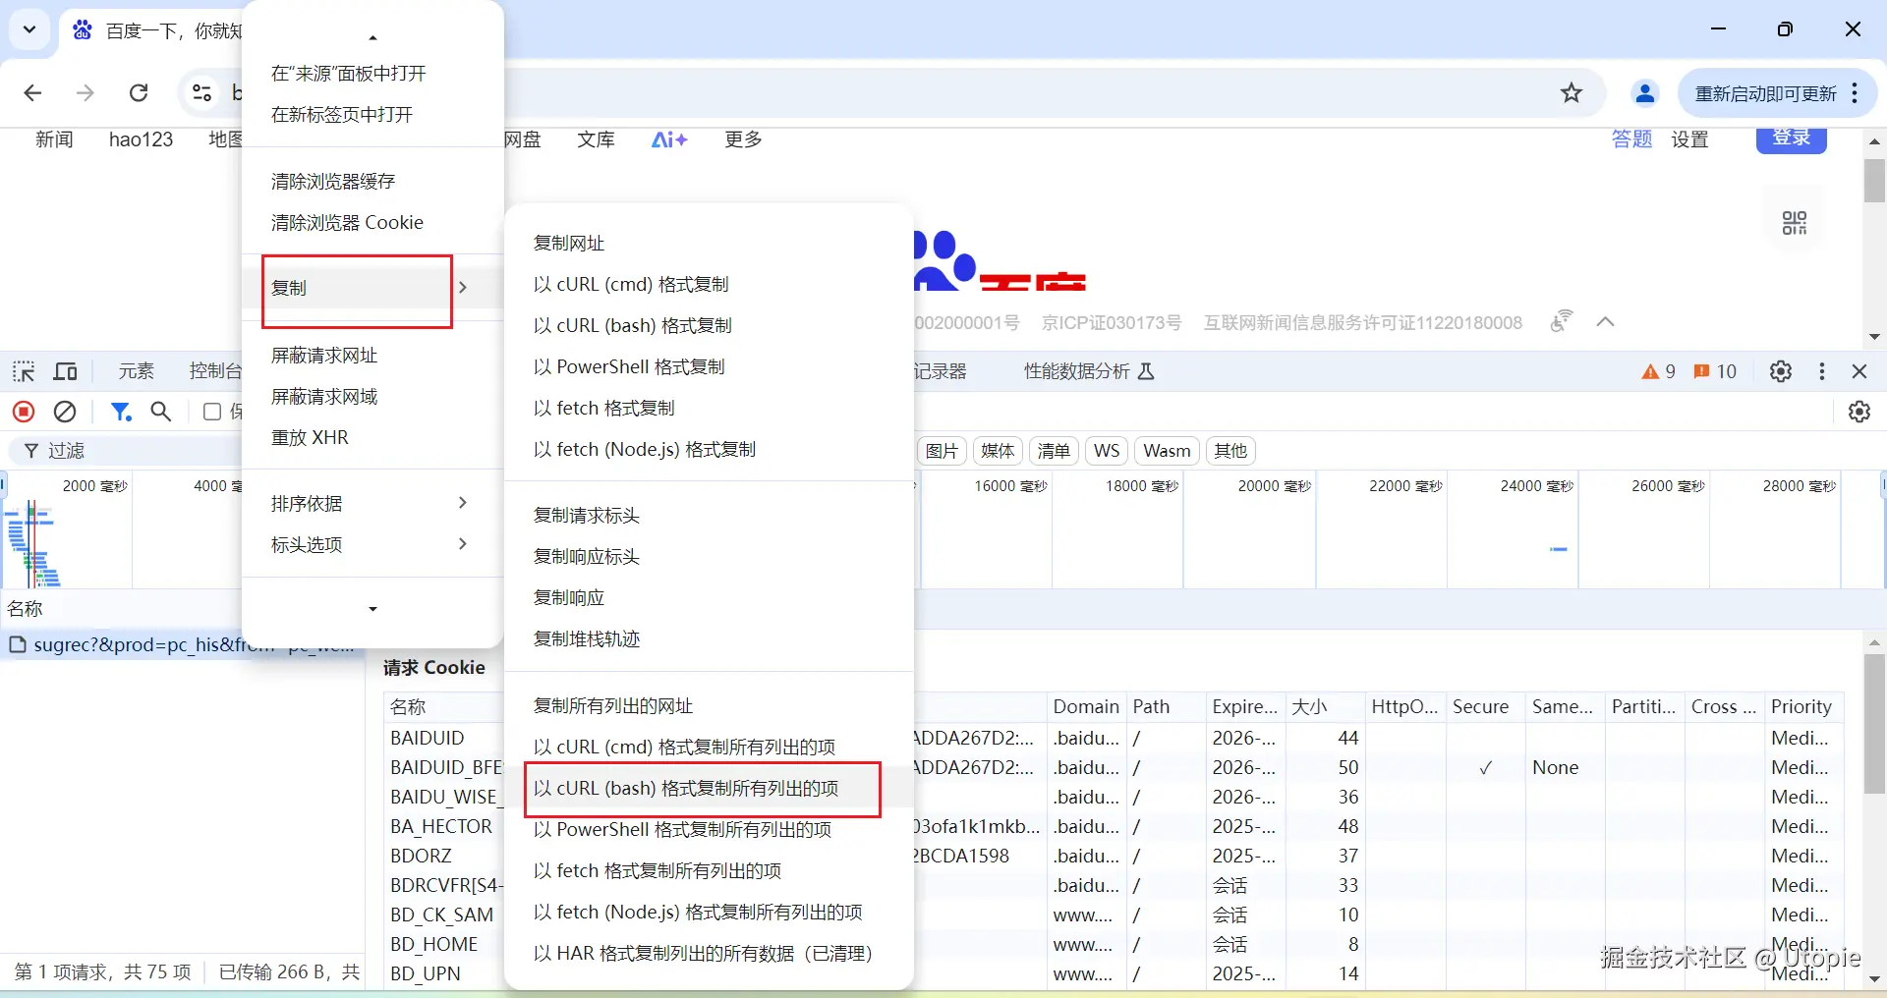
Task: Toggle the device toolbar icon
Action: click(x=66, y=371)
